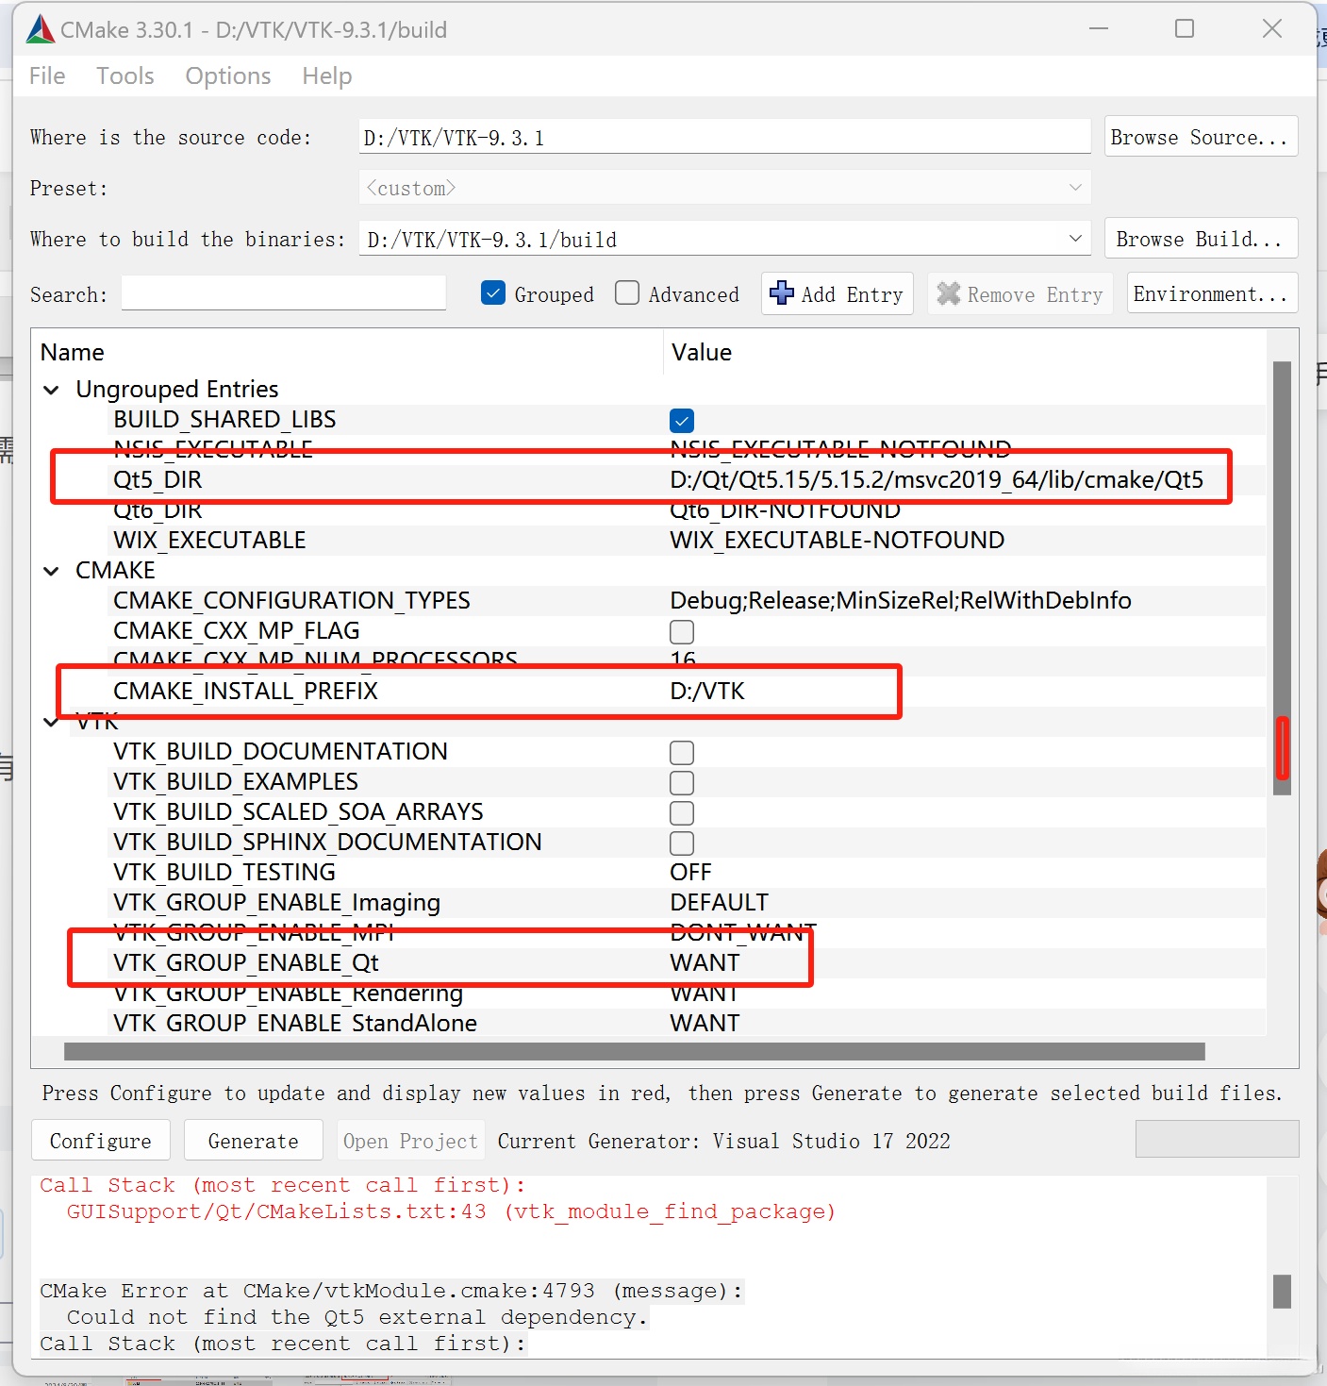This screenshot has width=1327, height=1386.
Task: Click the Qt5_DIR path value
Action: pyautogui.click(x=937, y=480)
